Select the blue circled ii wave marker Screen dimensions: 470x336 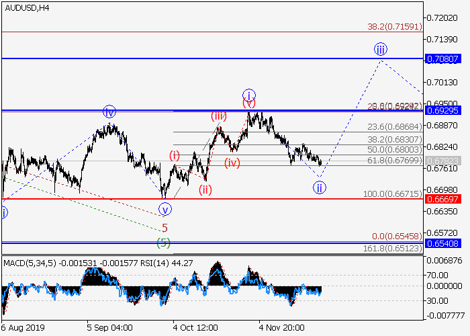pos(320,187)
